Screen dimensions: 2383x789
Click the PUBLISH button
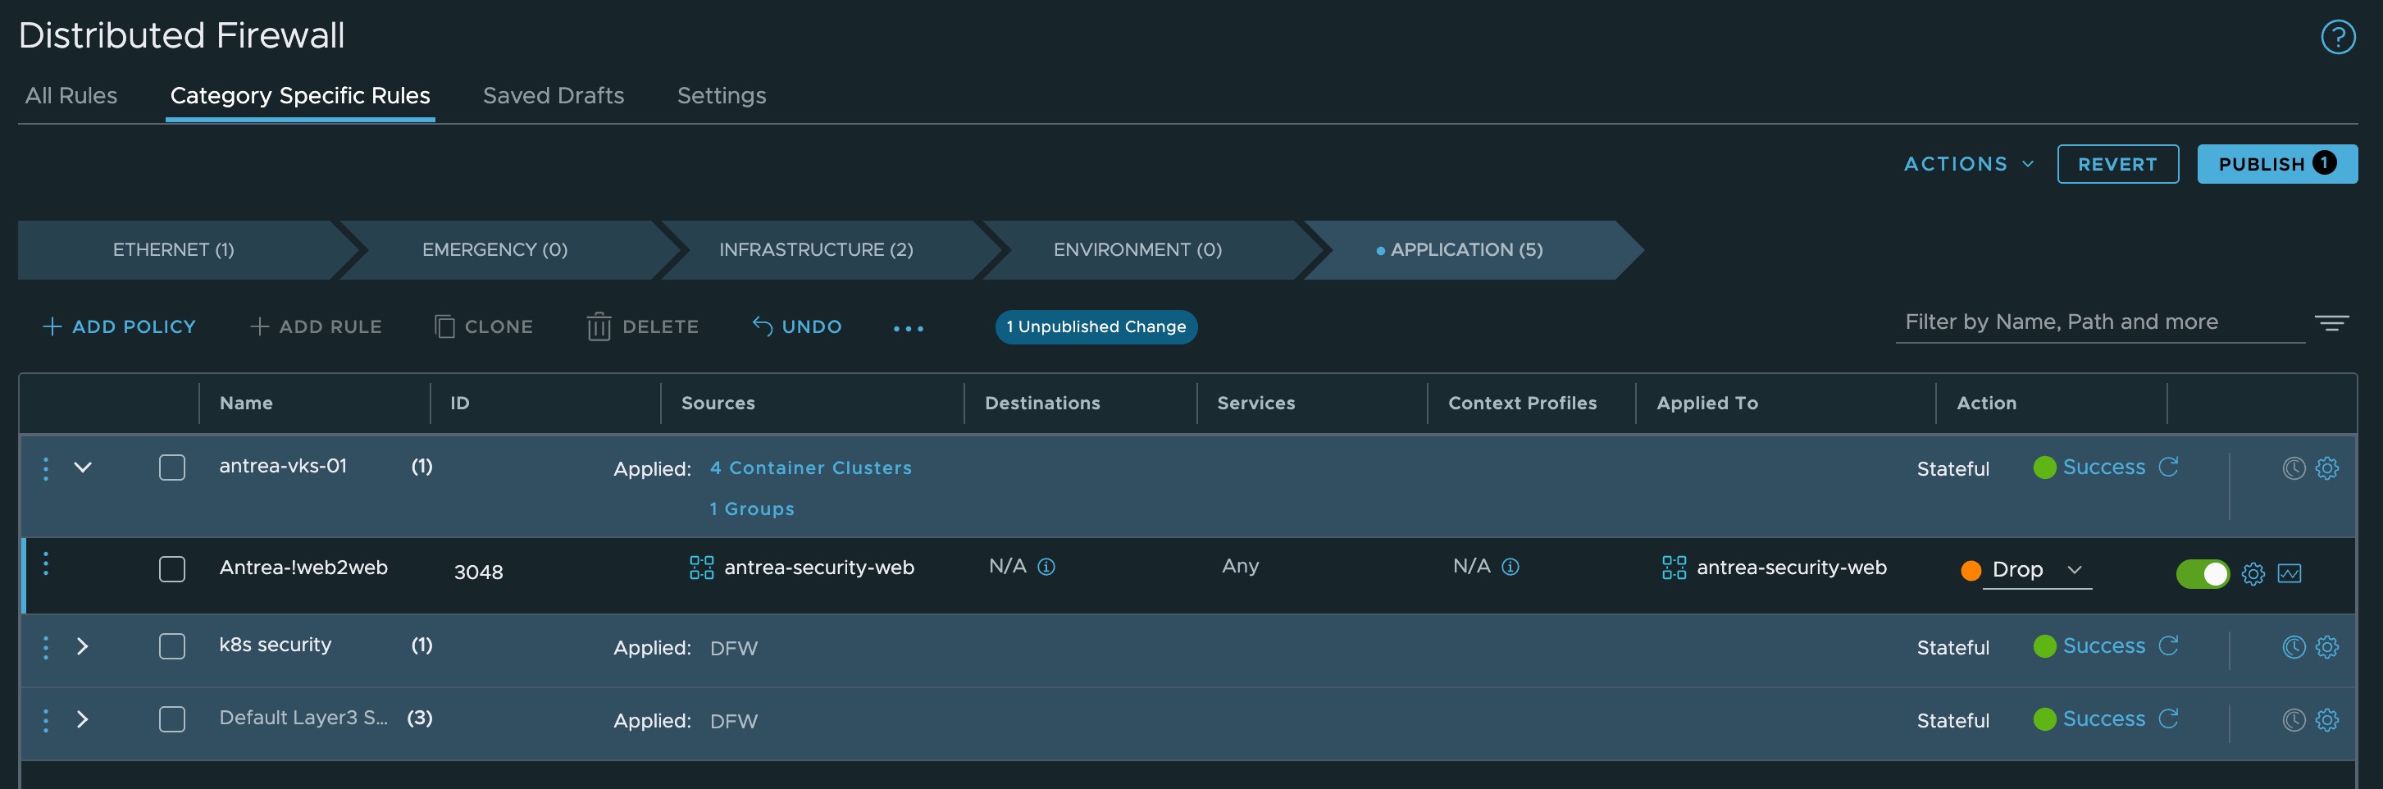pyautogui.click(x=2276, y=164)
